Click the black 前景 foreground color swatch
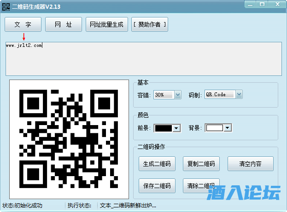Screen dimensions: 287x212 pyautogui.click(x=163, y=128)
